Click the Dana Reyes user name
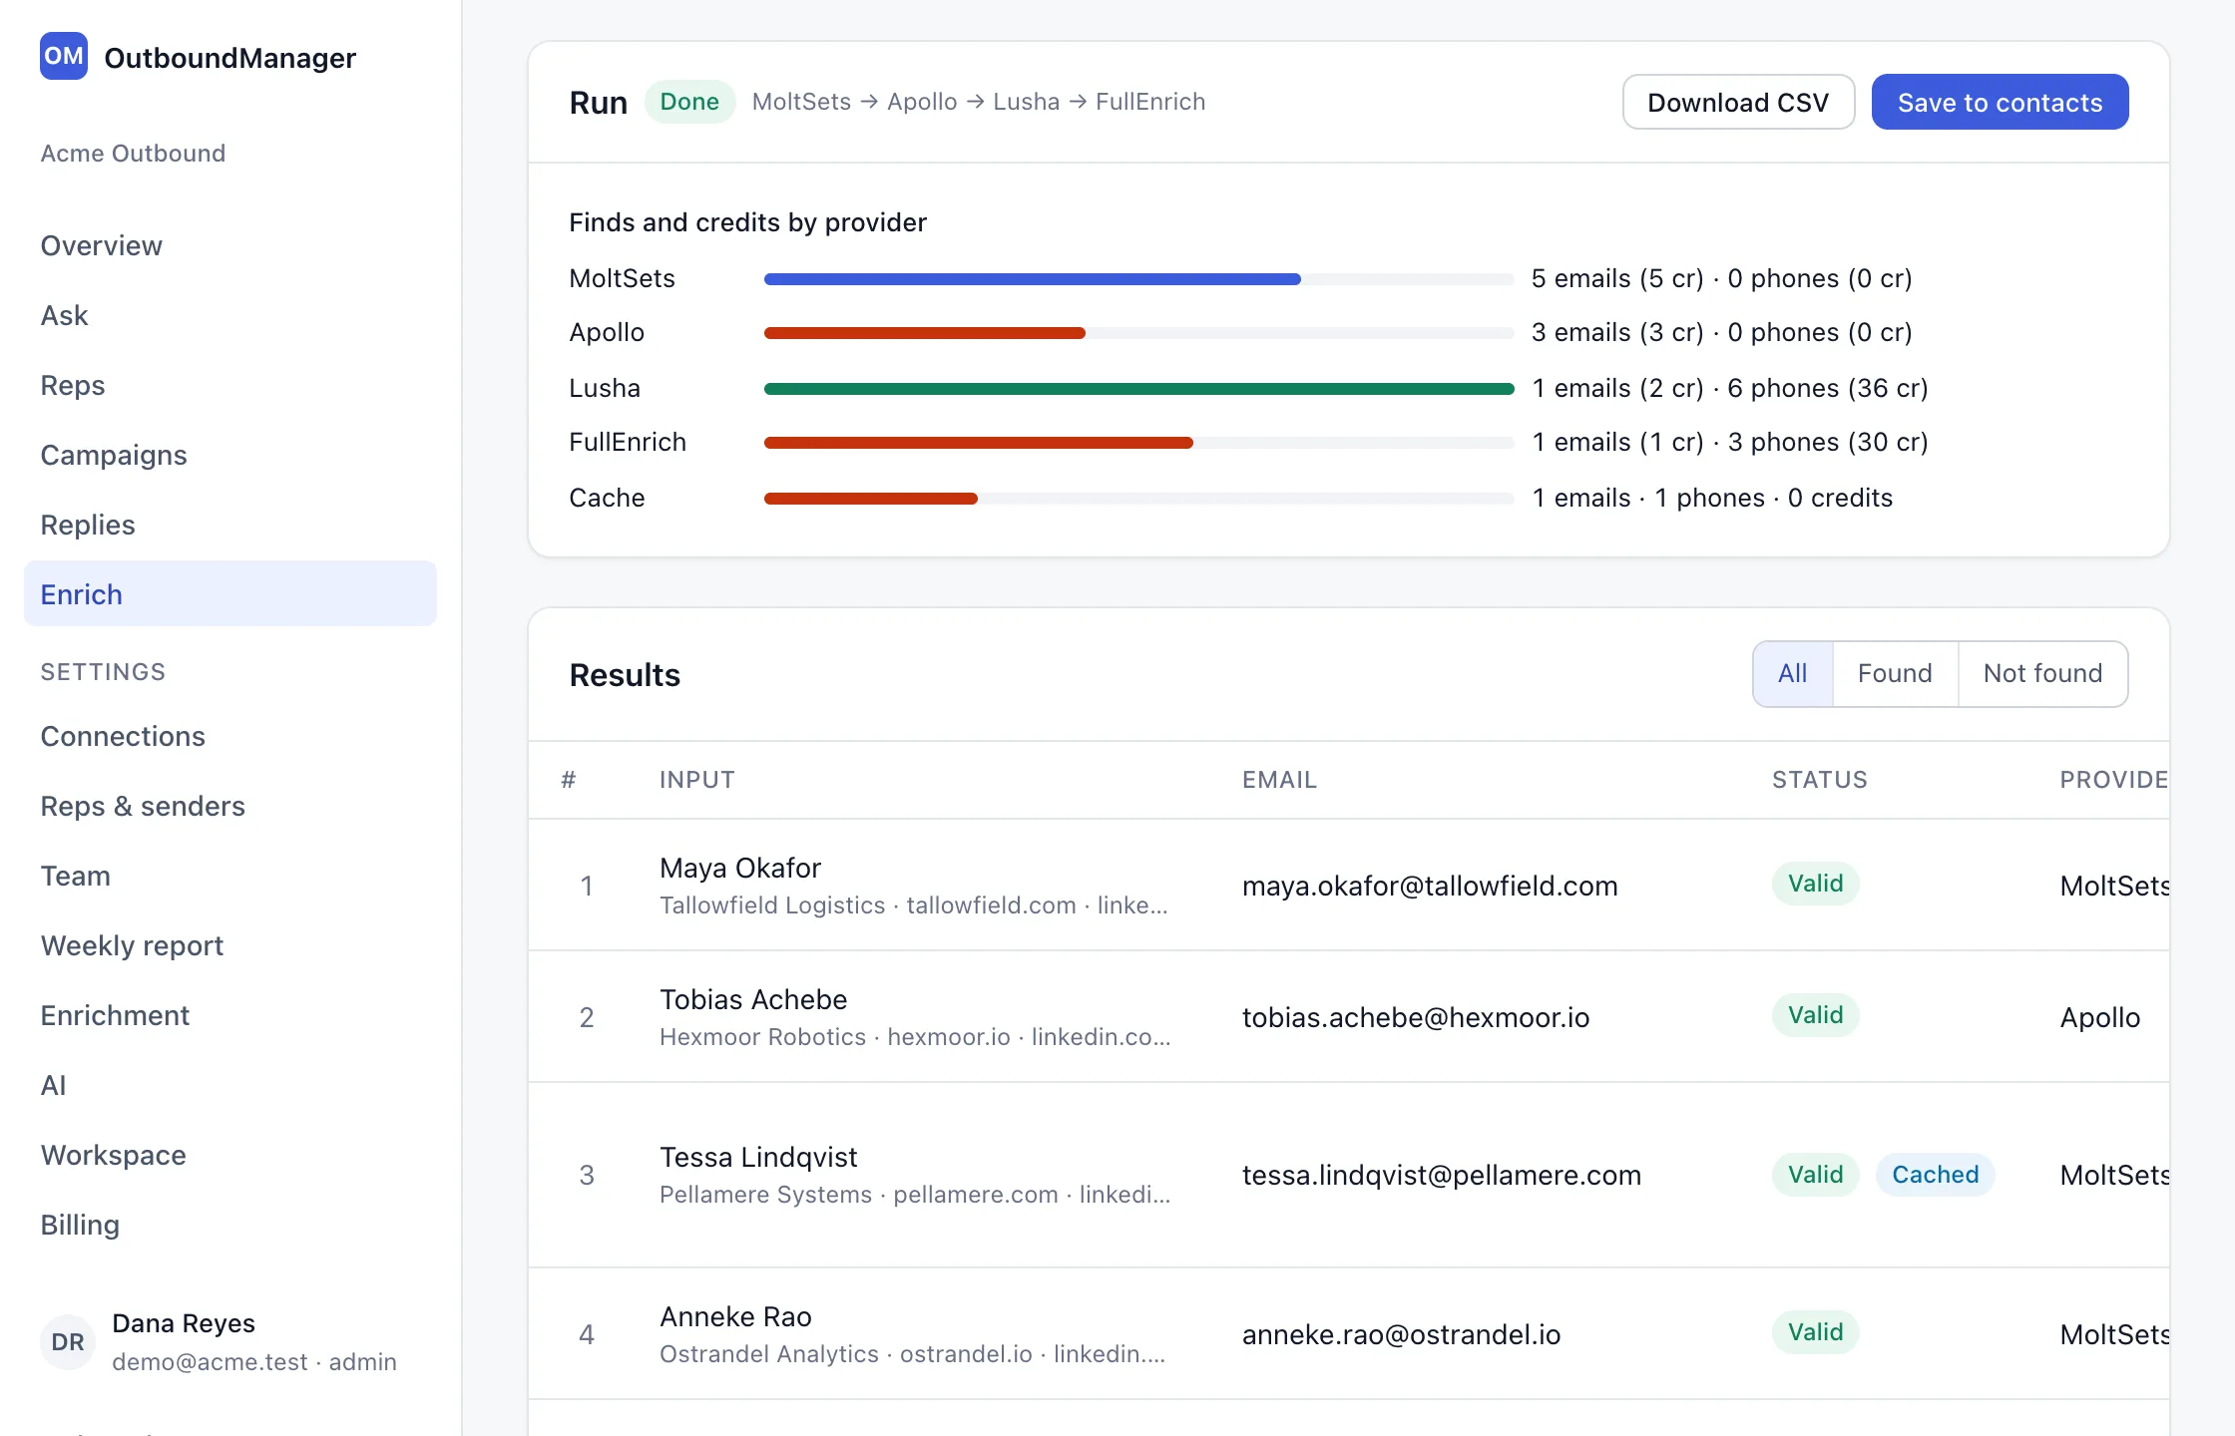 tap(184, 1323)
